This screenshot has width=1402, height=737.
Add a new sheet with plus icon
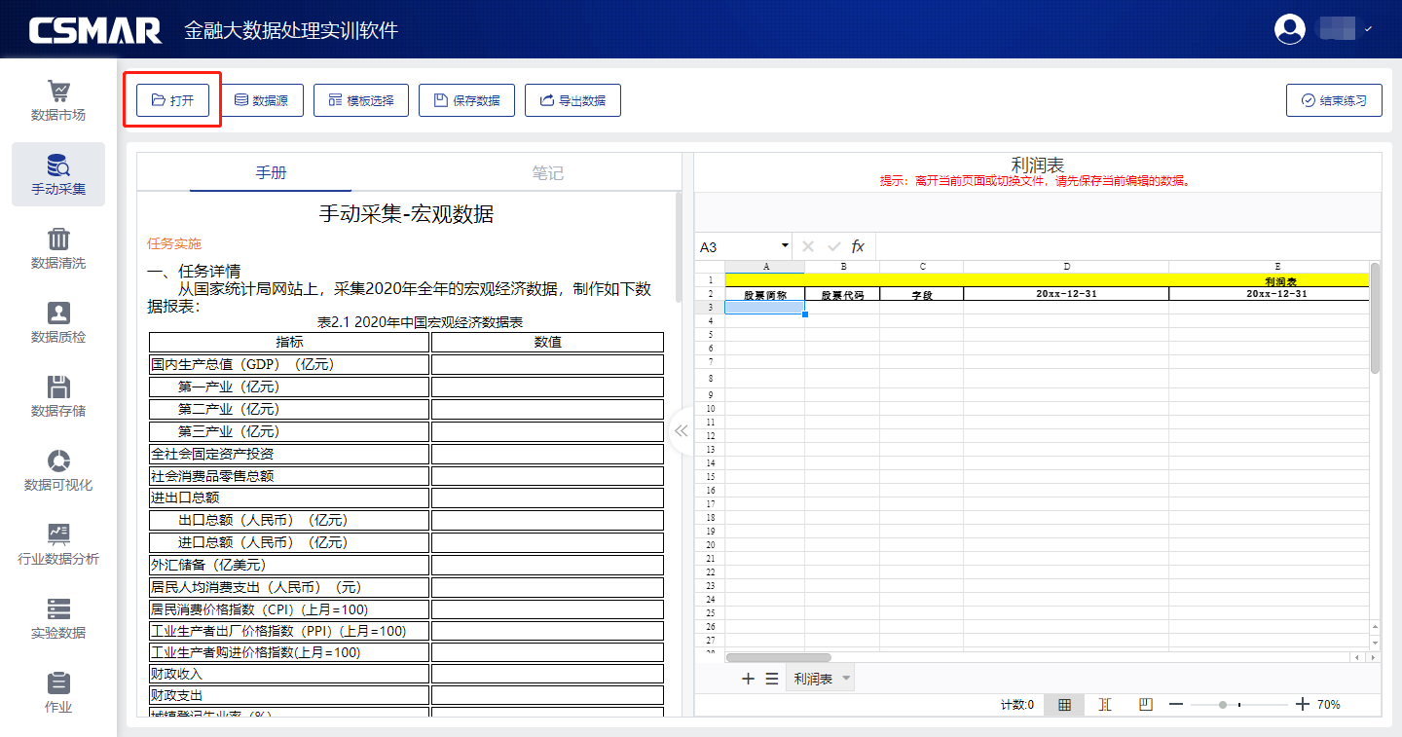pos(748,679)
